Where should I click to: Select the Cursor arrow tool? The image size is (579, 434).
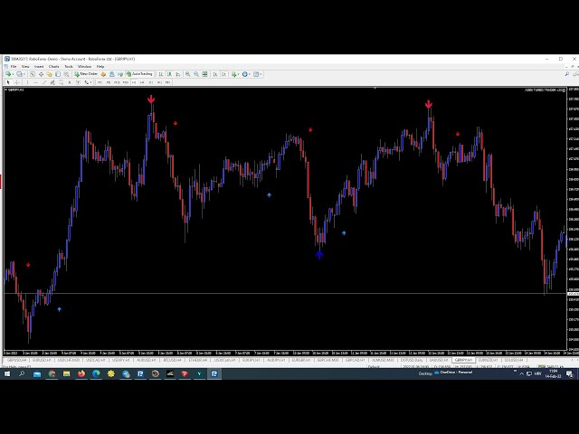[8, 82]
